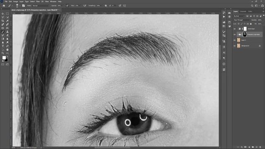The image size is (265, 149).
Task: Open the Window menu
Action: 53,2
